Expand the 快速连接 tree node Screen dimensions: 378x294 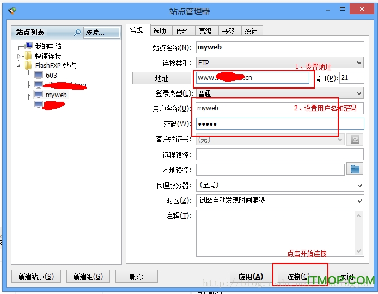pos(19,56)
